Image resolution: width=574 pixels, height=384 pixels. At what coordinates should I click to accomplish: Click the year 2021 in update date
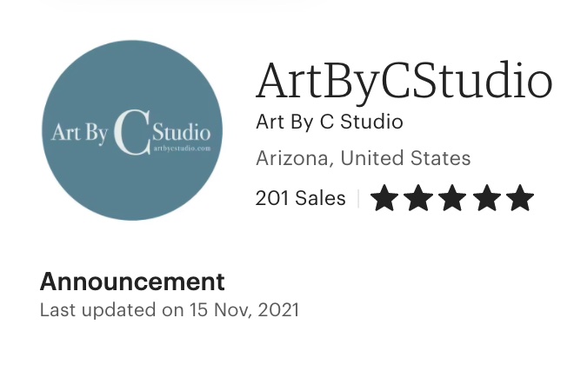278,310
